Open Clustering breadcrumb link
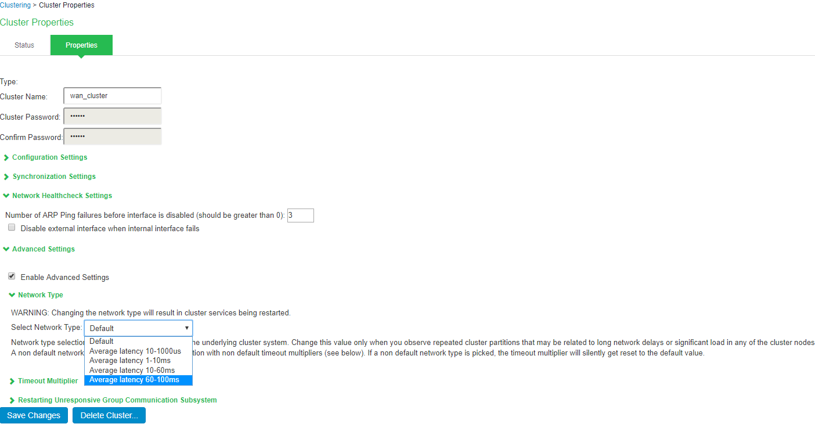Screen dimensions: 815x424 15,5
